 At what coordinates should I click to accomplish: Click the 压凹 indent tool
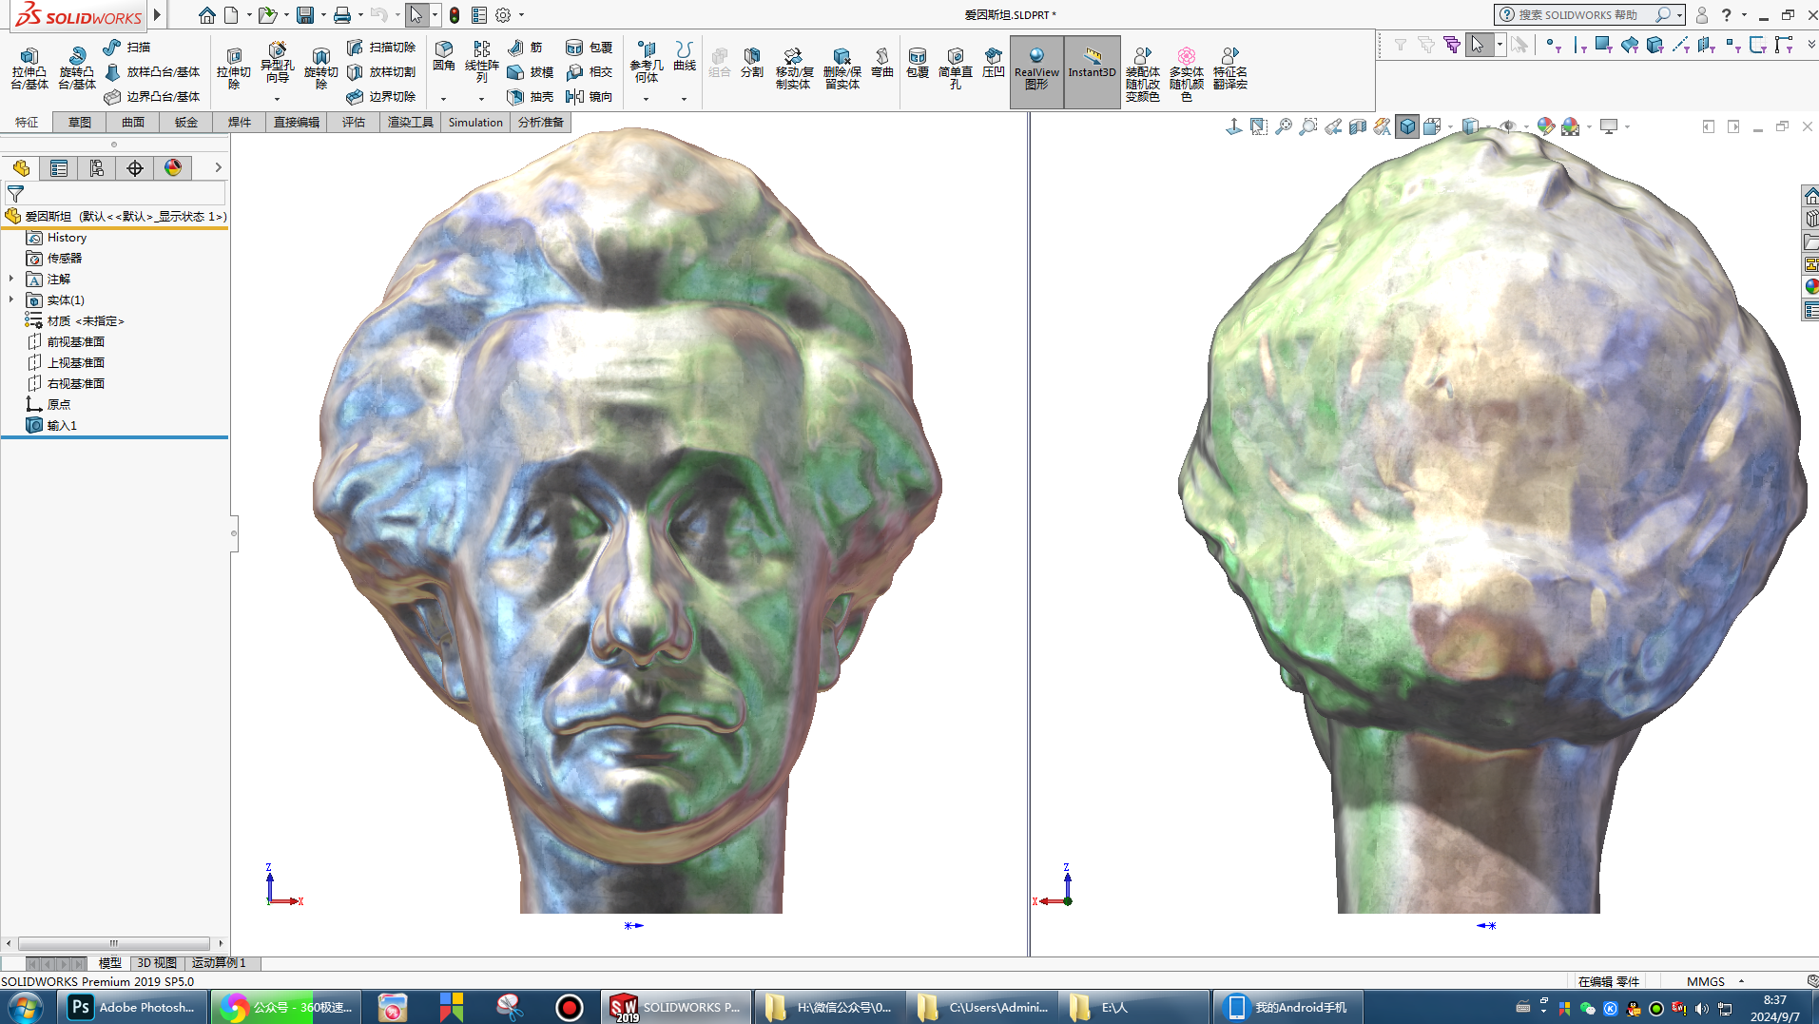pyautogui.click(x=994, y=63)
